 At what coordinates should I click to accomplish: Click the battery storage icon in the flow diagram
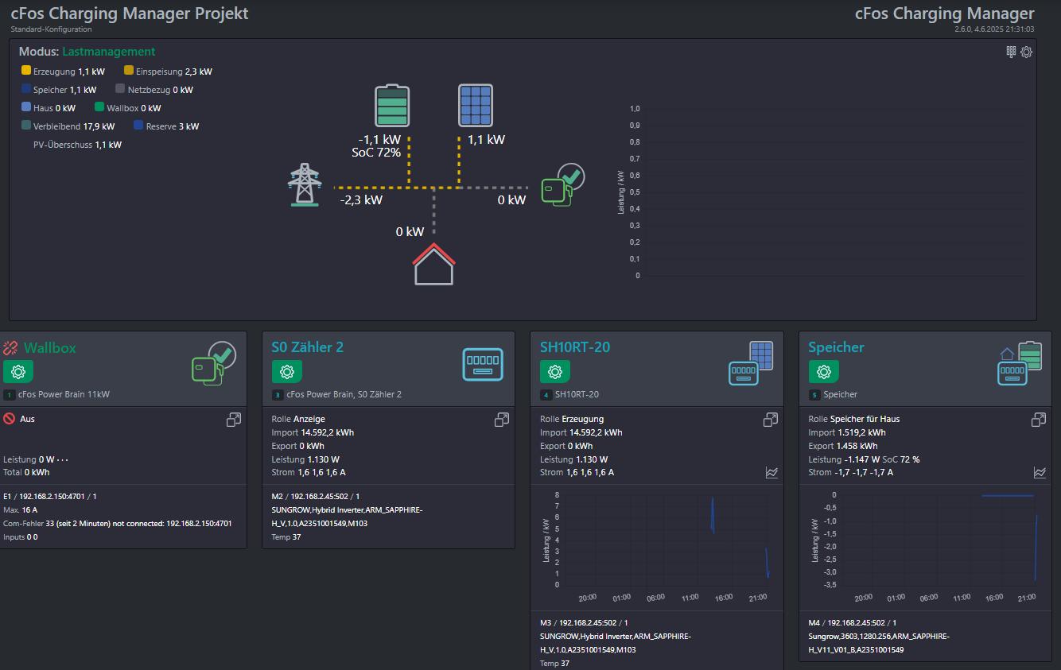pos(392,107)
